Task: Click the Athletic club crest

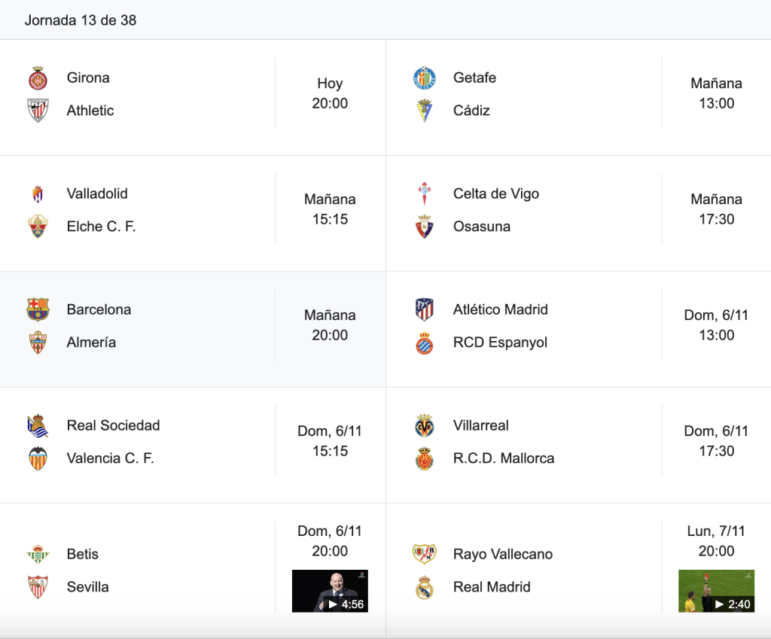Action: point(38,111)
